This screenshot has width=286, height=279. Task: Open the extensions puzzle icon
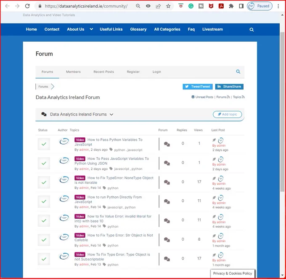(231, 6)
